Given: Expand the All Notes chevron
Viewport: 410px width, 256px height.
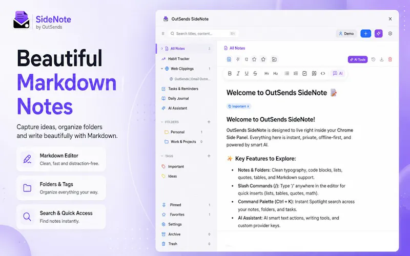Looking at the screenshot, I should [162, 49].
